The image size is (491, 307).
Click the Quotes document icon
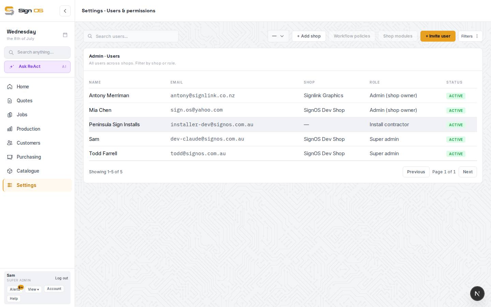(10, 101)
